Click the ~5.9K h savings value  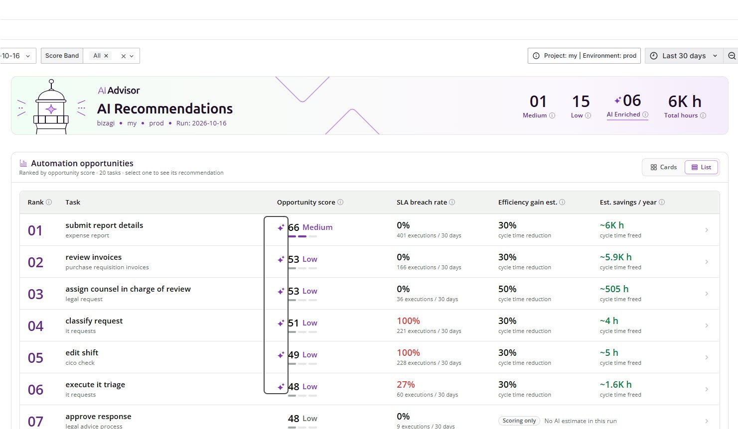tap(616, 257)
